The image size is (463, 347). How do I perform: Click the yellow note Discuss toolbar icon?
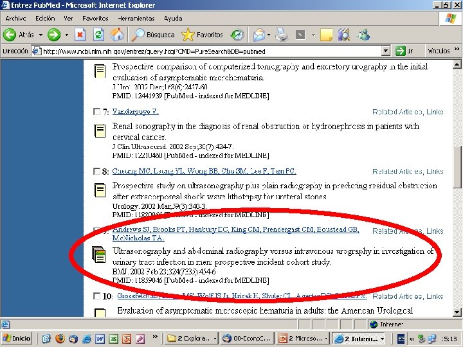tap(326, 35)
